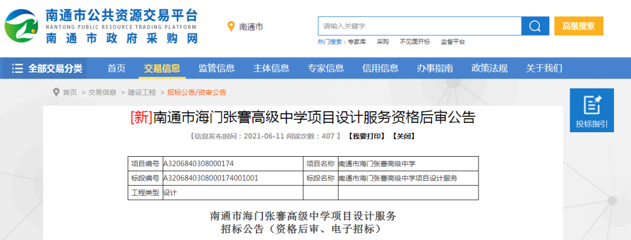This screenshot has height=240, width=631.
Task: Click hot search term 采购
Action: (383, 42)
